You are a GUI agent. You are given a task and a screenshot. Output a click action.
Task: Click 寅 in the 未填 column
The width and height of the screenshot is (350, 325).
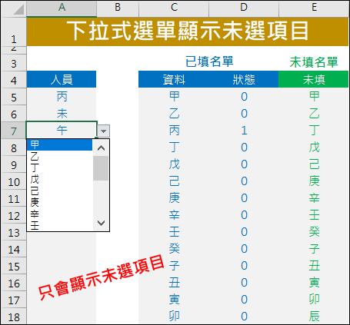pos(314,282)
